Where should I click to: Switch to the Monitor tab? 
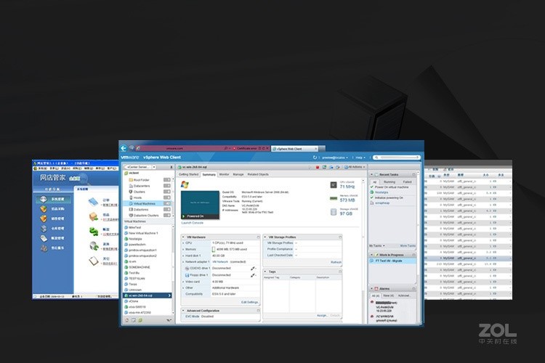click(x=225, y=174)
